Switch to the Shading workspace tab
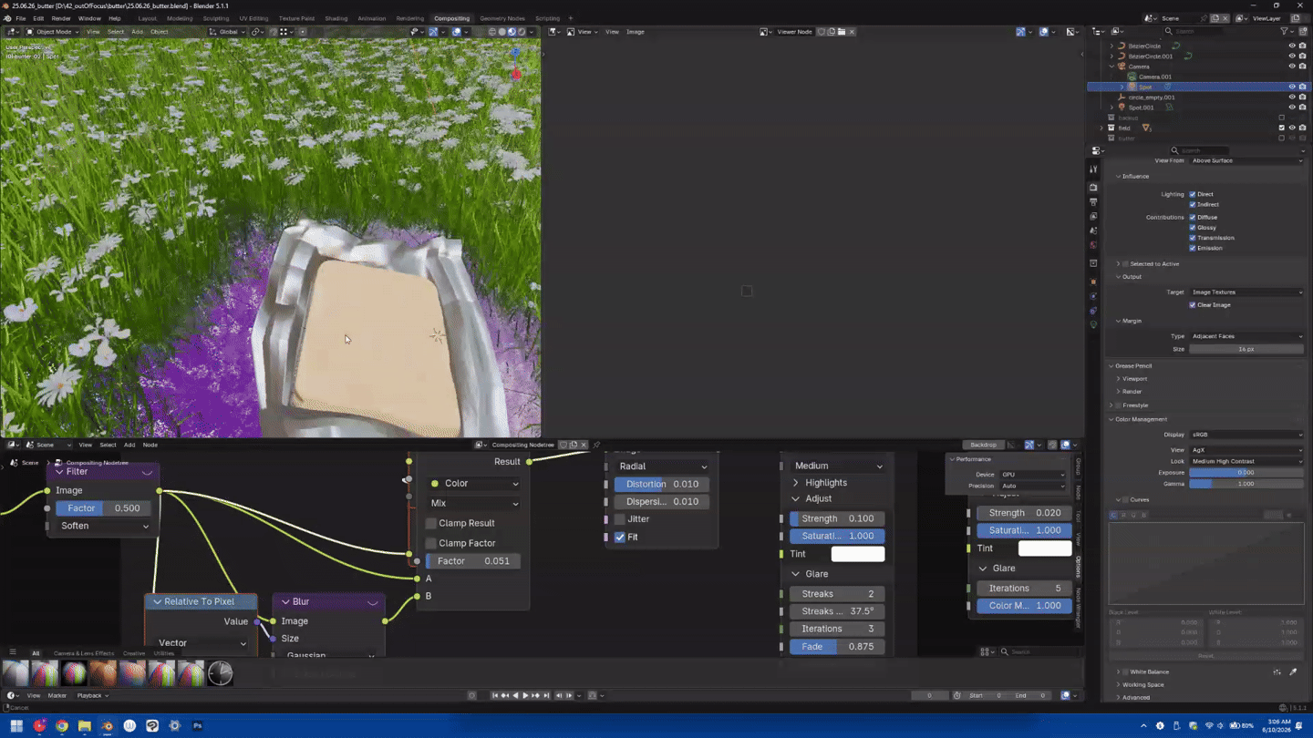 click(336, 18)
